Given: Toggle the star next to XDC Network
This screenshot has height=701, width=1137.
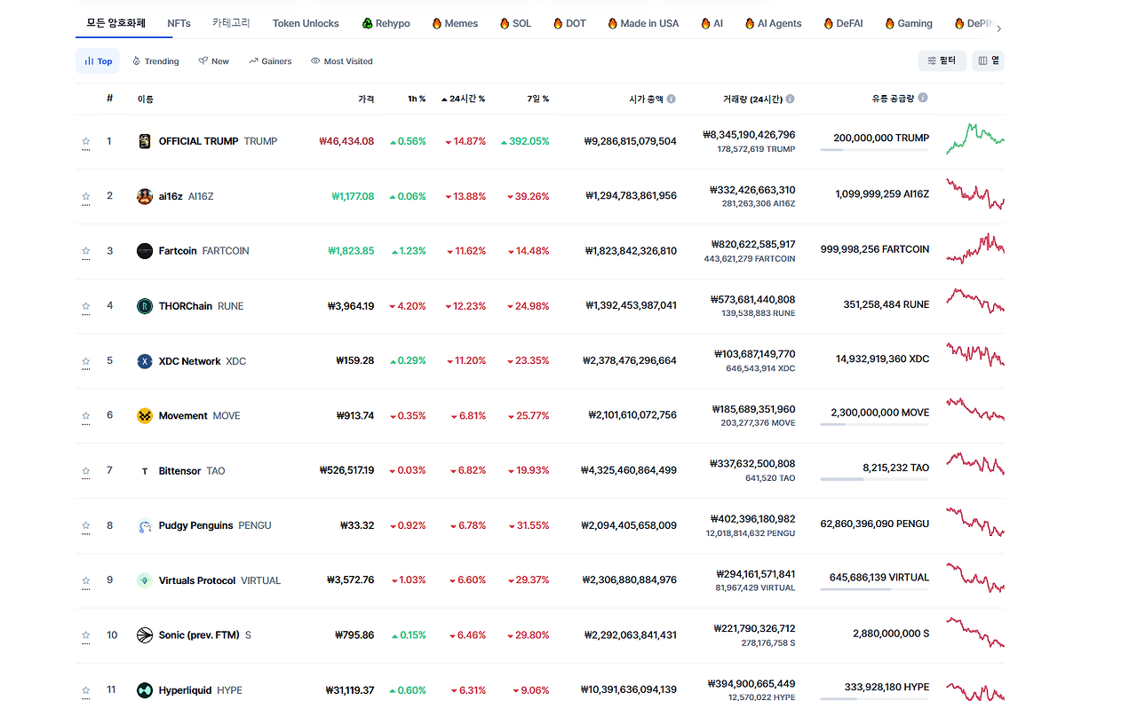Looking at the screenshot, I should pos(86,361).
